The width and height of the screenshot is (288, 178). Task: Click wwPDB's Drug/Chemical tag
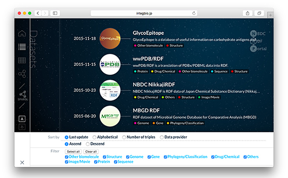pos(163,71)
